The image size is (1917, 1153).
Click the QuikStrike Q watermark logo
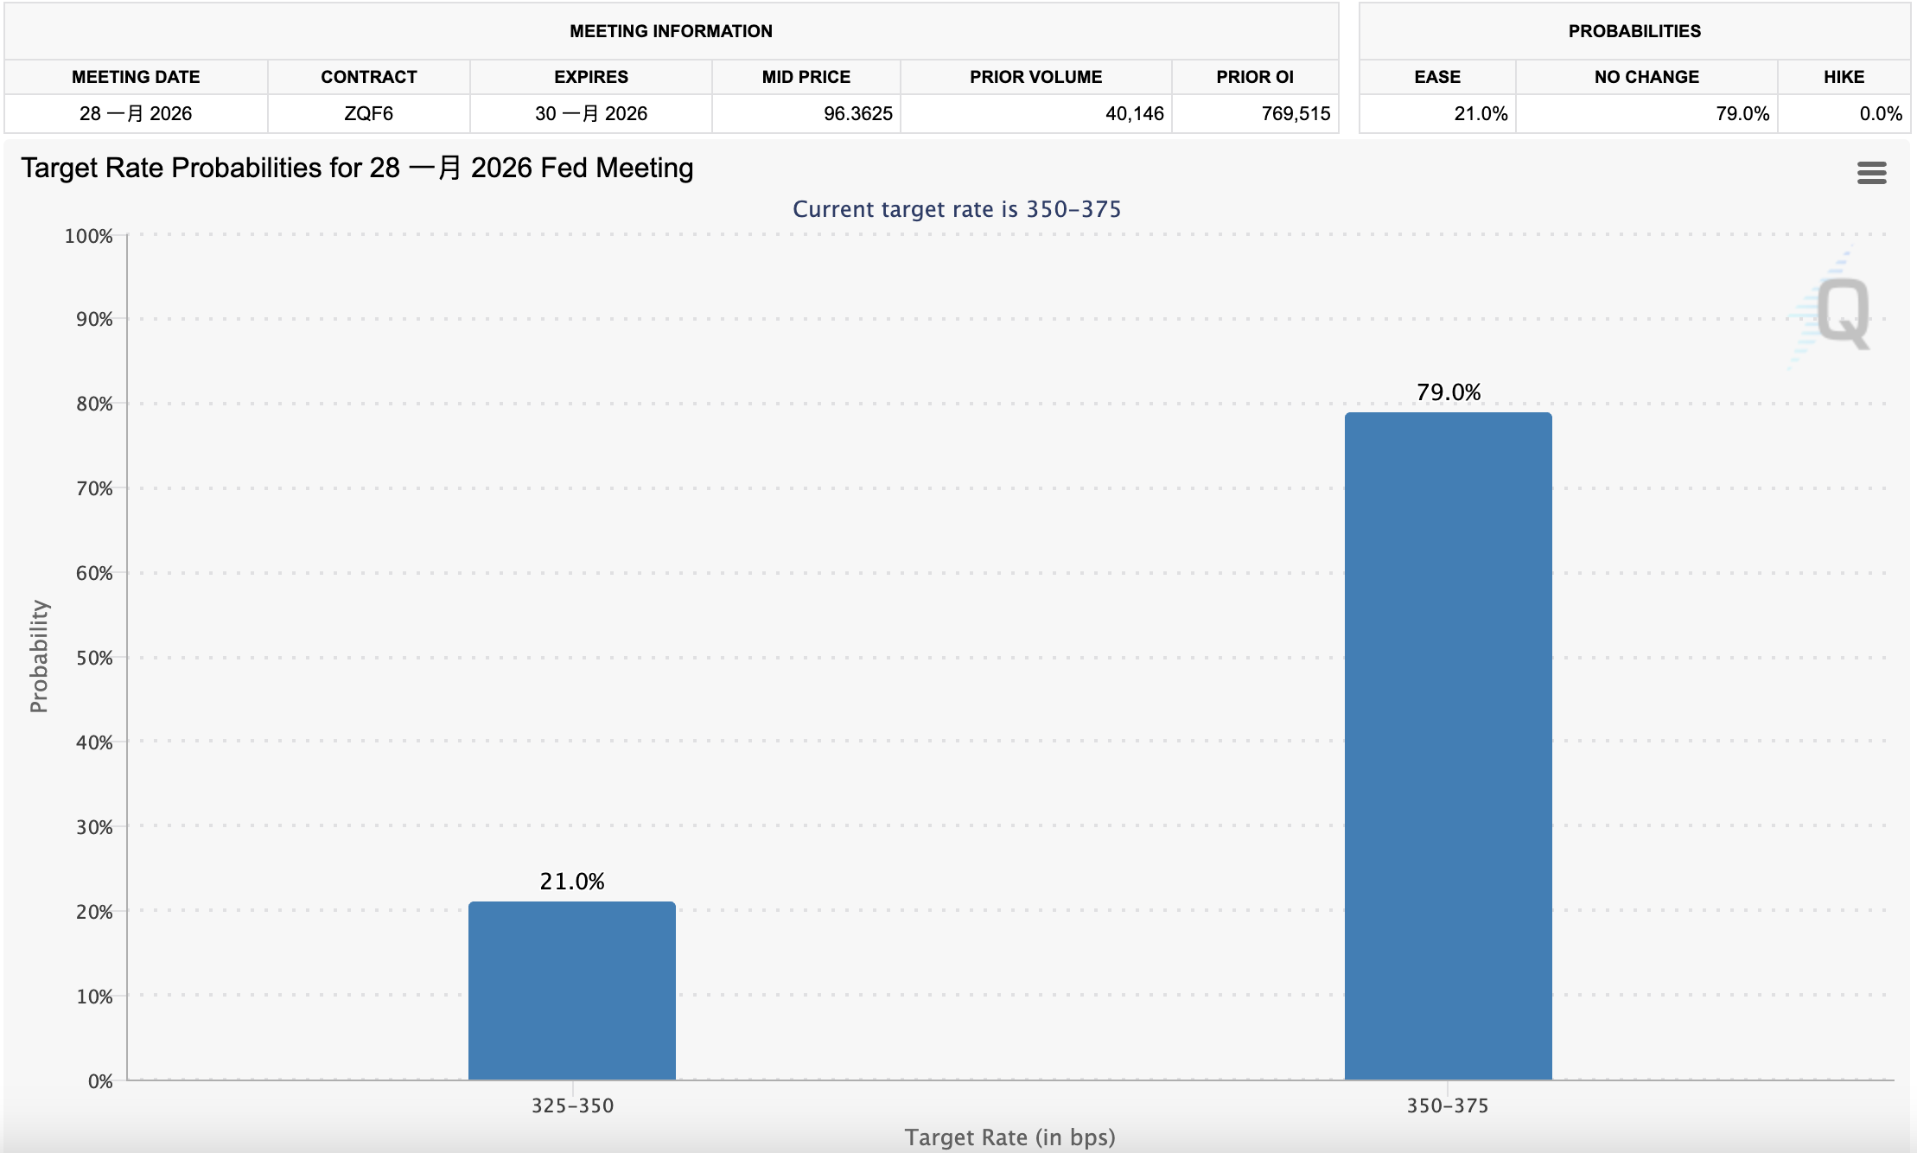point(1842,313)
